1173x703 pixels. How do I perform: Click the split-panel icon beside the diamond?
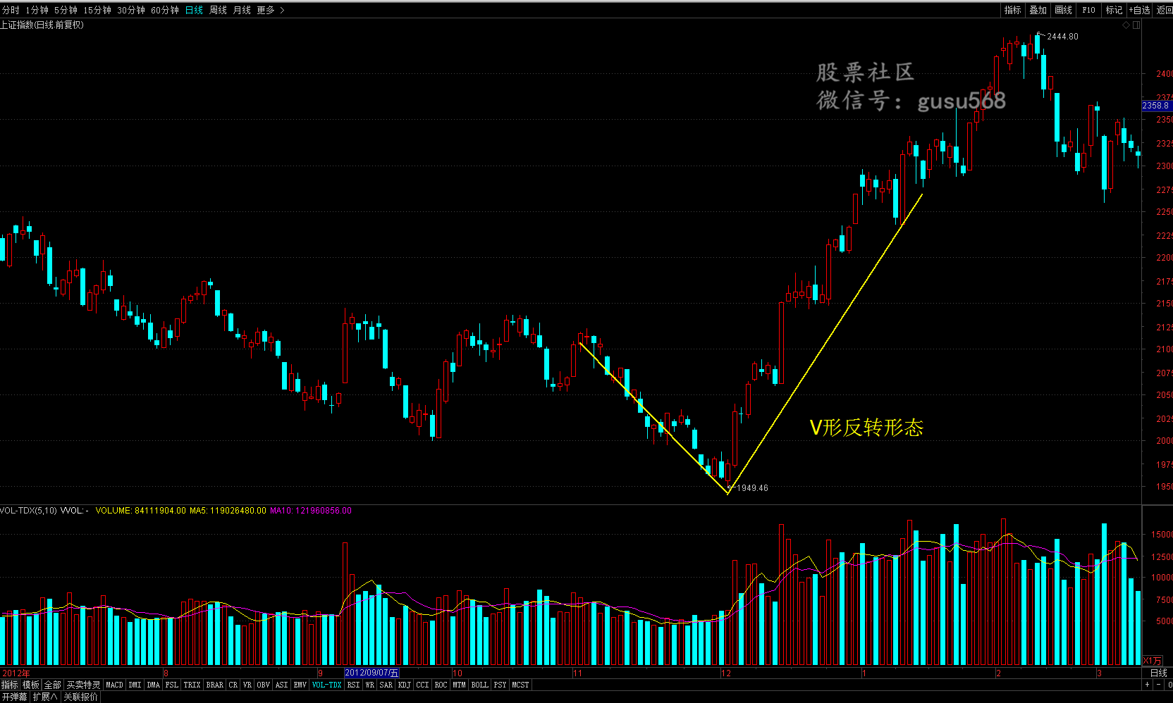point(1136,25)
